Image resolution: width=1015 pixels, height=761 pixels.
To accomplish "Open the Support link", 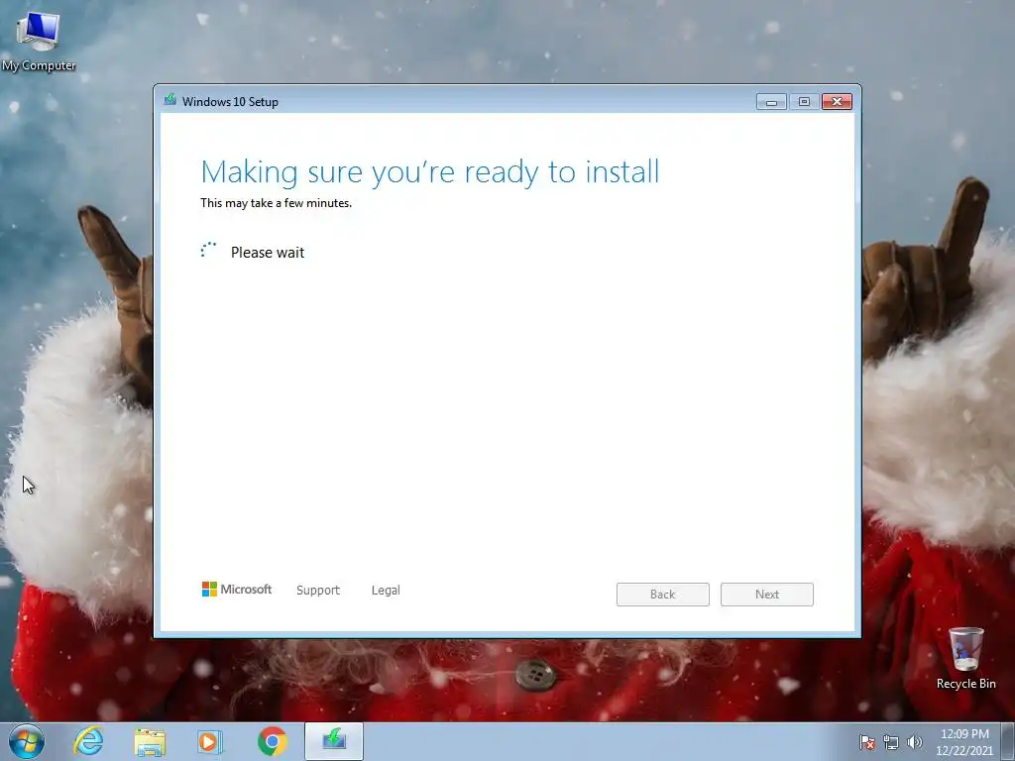I will [318, 591].
